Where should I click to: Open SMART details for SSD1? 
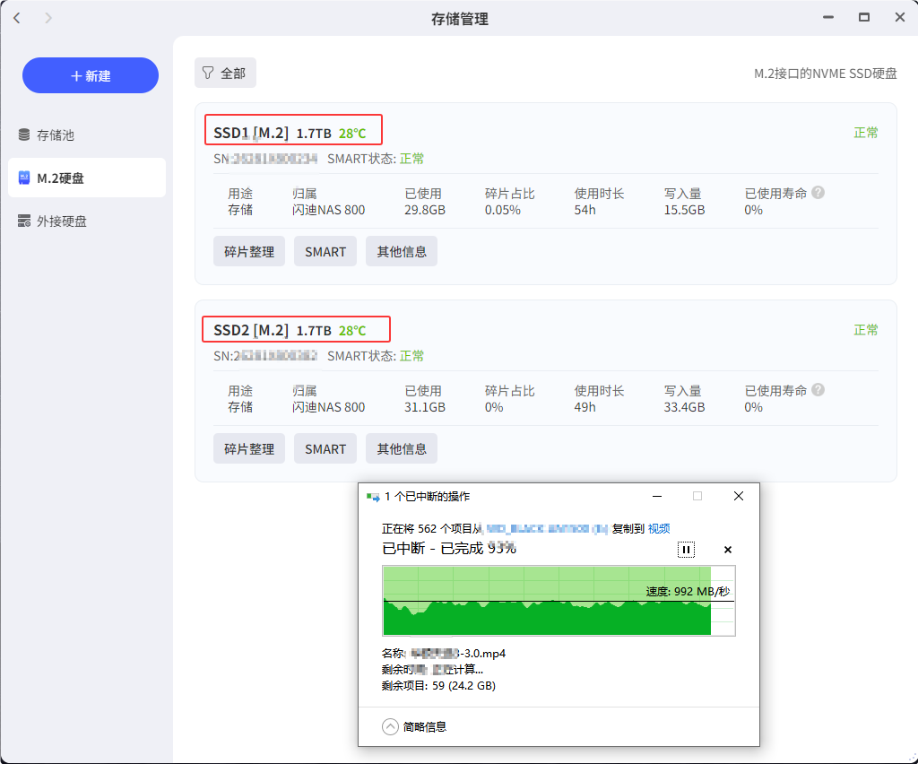coord(325,252)
